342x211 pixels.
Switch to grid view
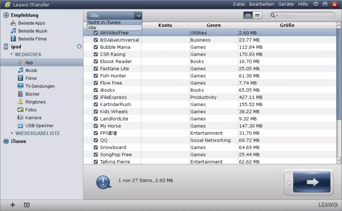257,15
